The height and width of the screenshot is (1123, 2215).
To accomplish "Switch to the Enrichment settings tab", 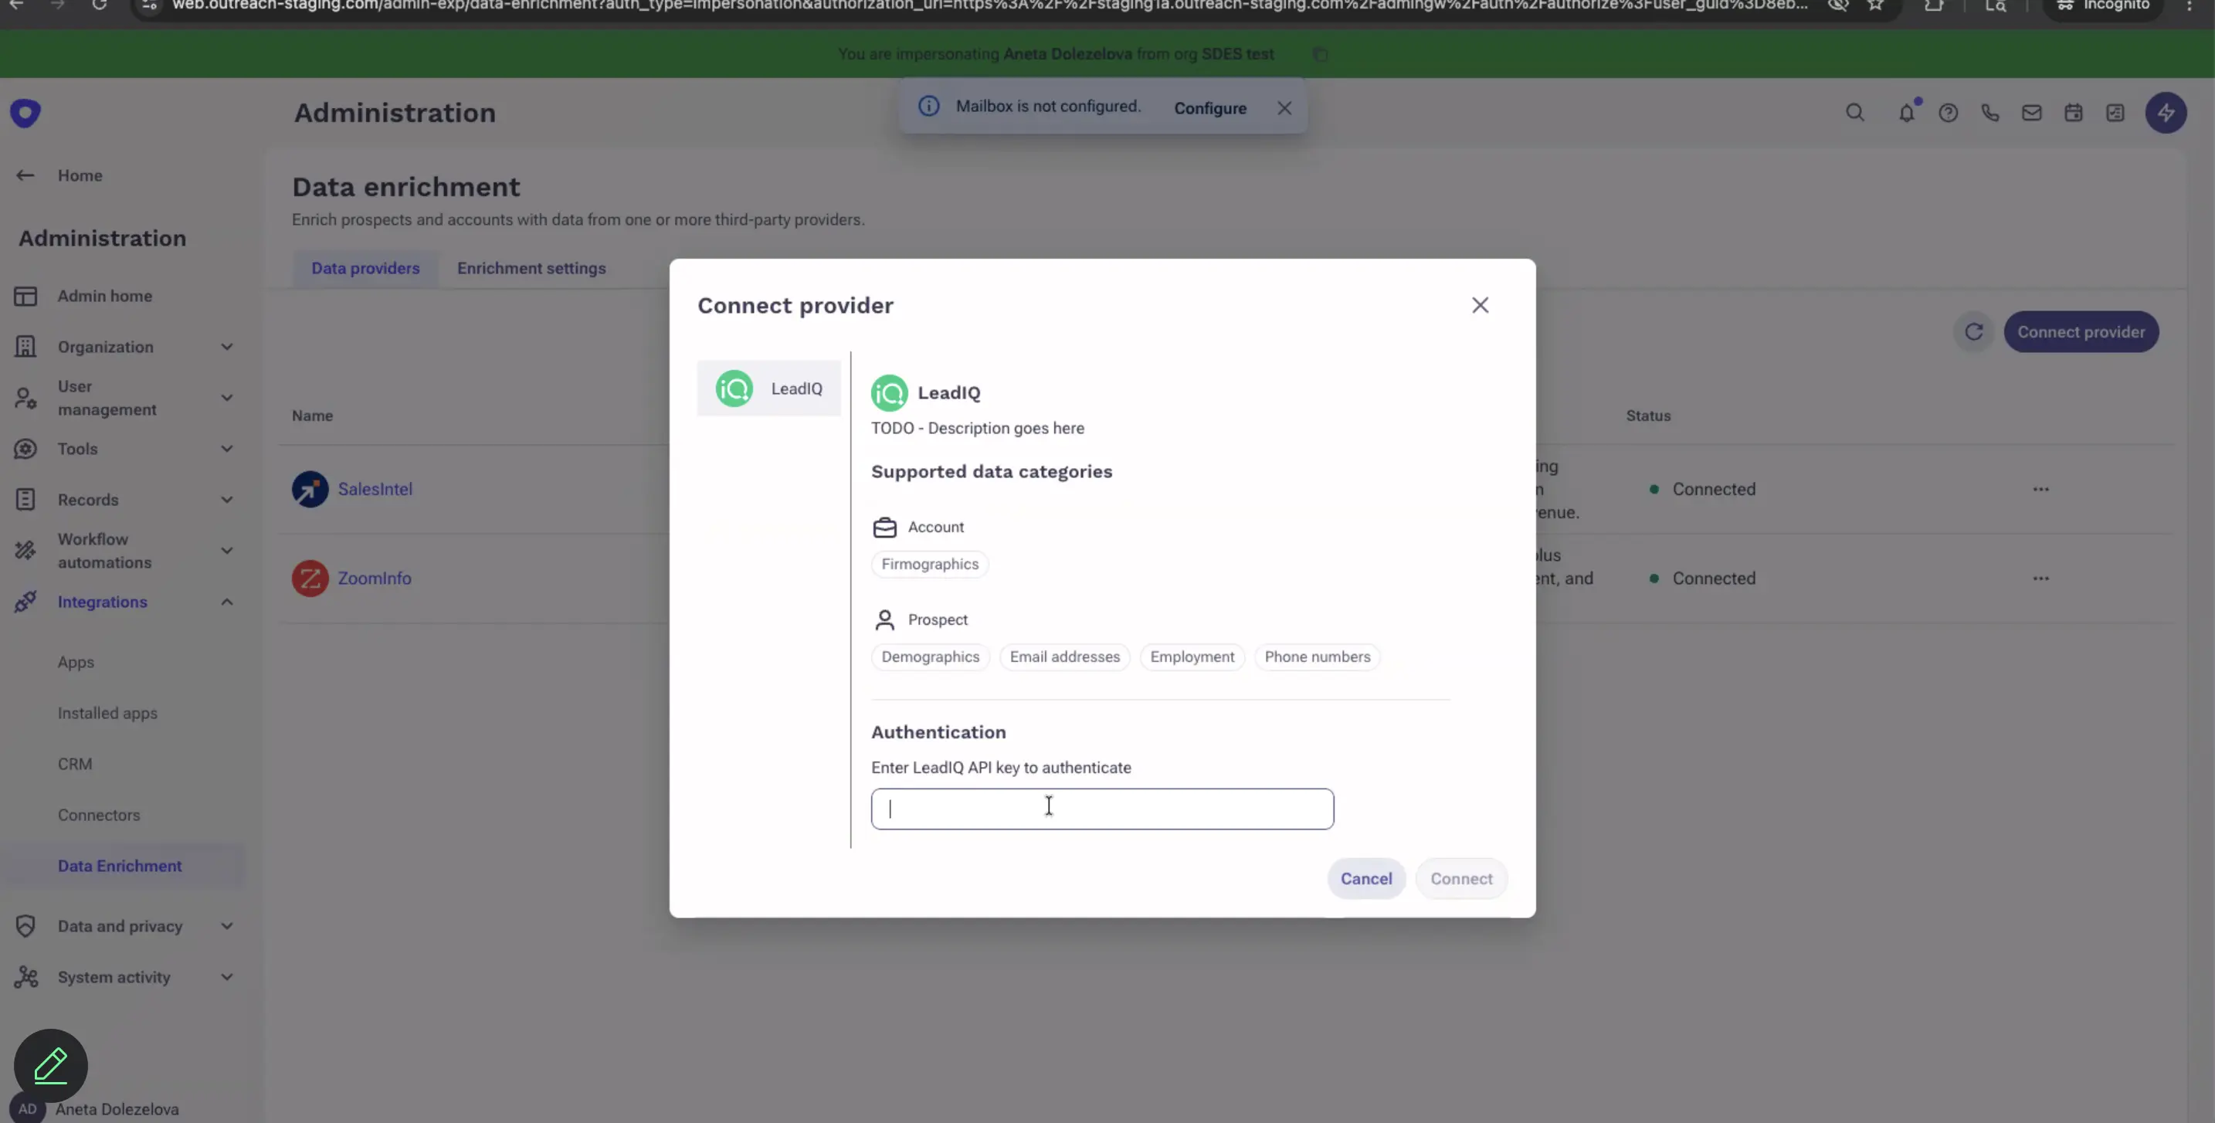I will click(531, 268).
